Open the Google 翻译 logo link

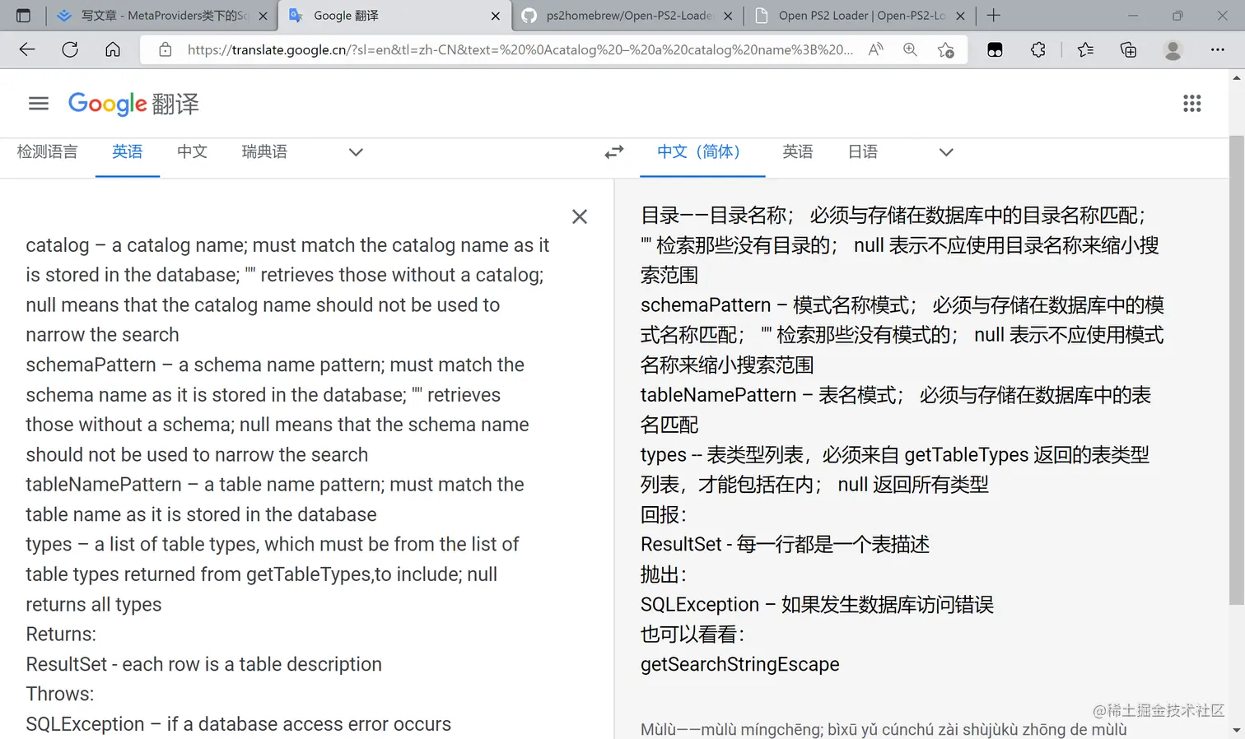click(x=133, y=104)
